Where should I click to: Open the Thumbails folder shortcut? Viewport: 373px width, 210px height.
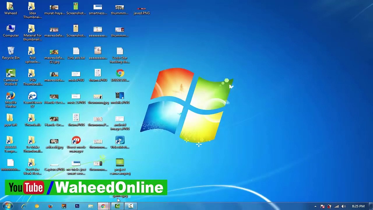point(32,120)
